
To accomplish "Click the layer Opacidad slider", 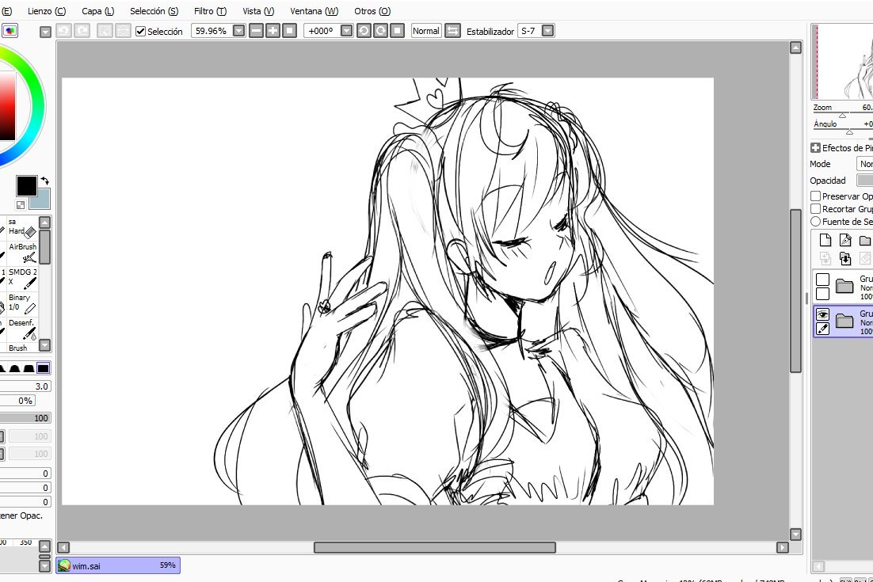I will [864, 181].
